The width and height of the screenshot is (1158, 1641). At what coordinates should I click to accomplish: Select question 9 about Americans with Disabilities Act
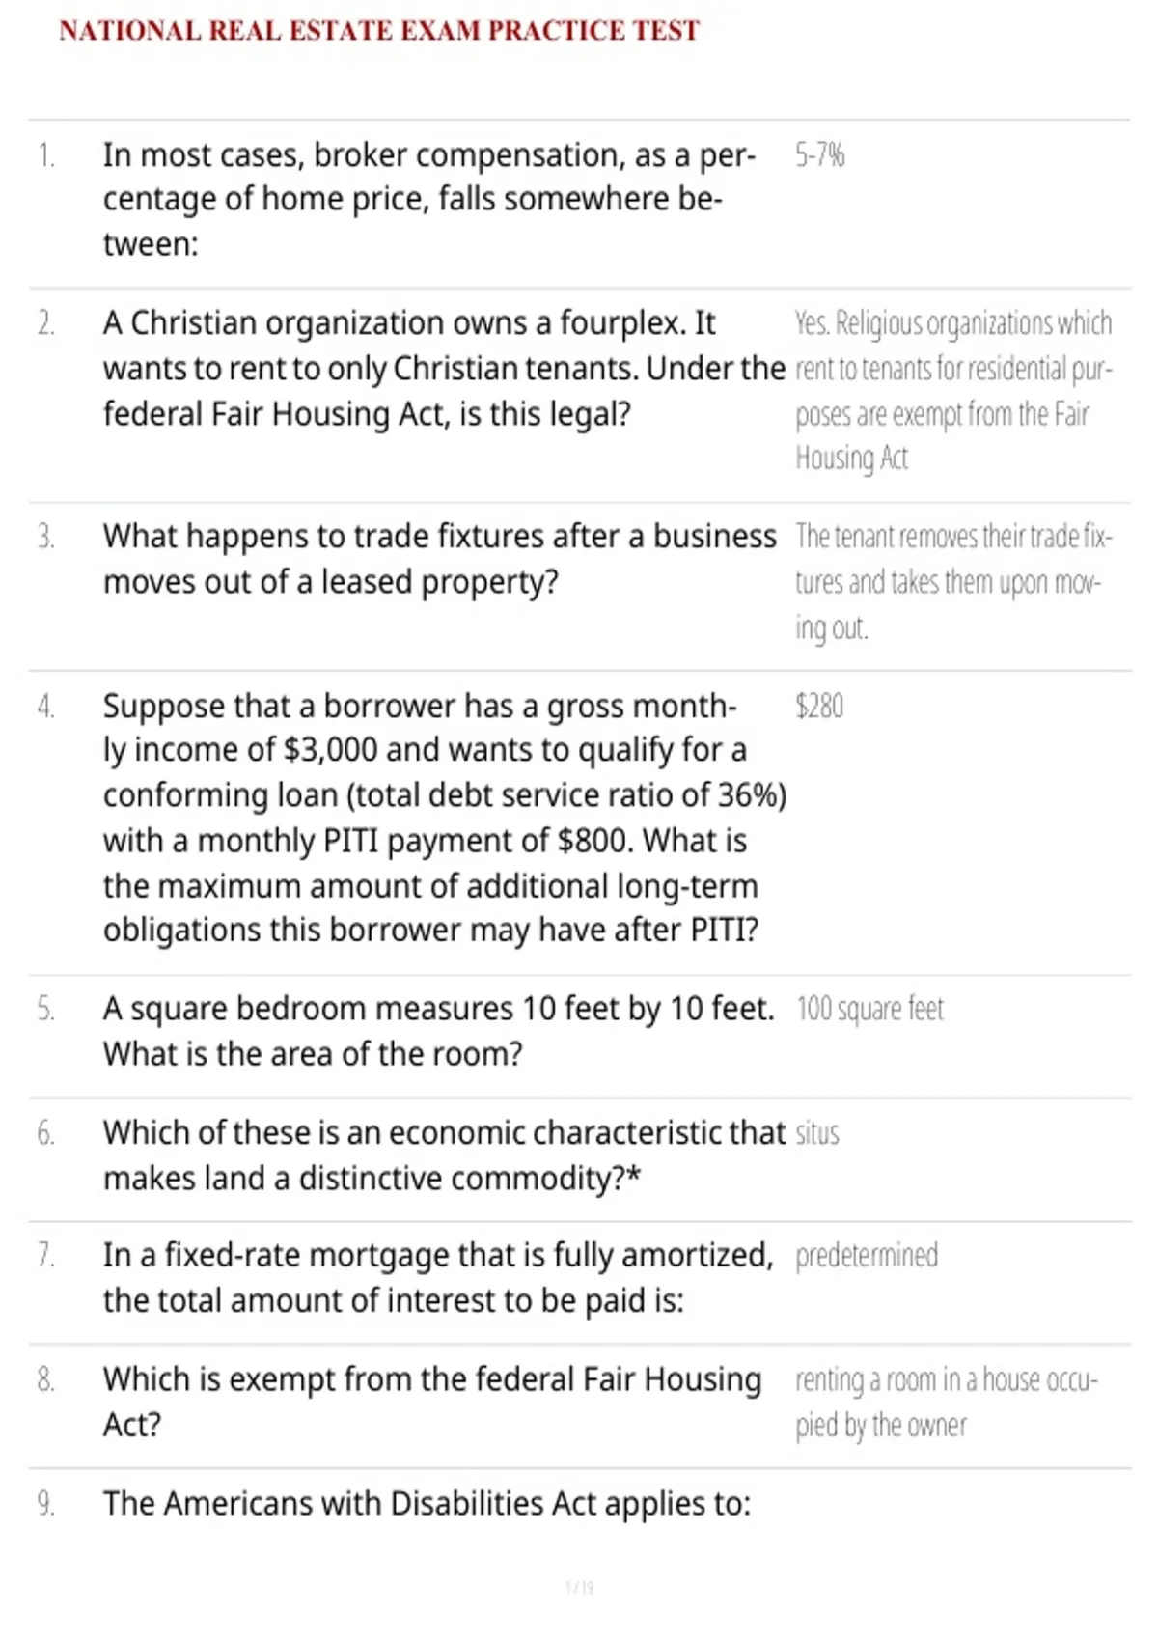pyautogui.click(x=427, y=1503)
